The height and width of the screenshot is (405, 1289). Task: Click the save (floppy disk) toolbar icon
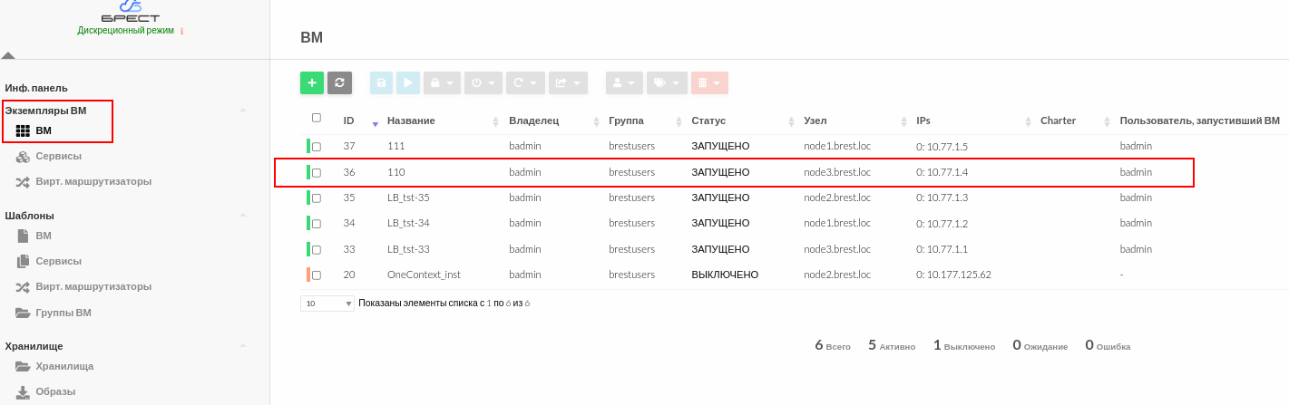click(382, 82)
